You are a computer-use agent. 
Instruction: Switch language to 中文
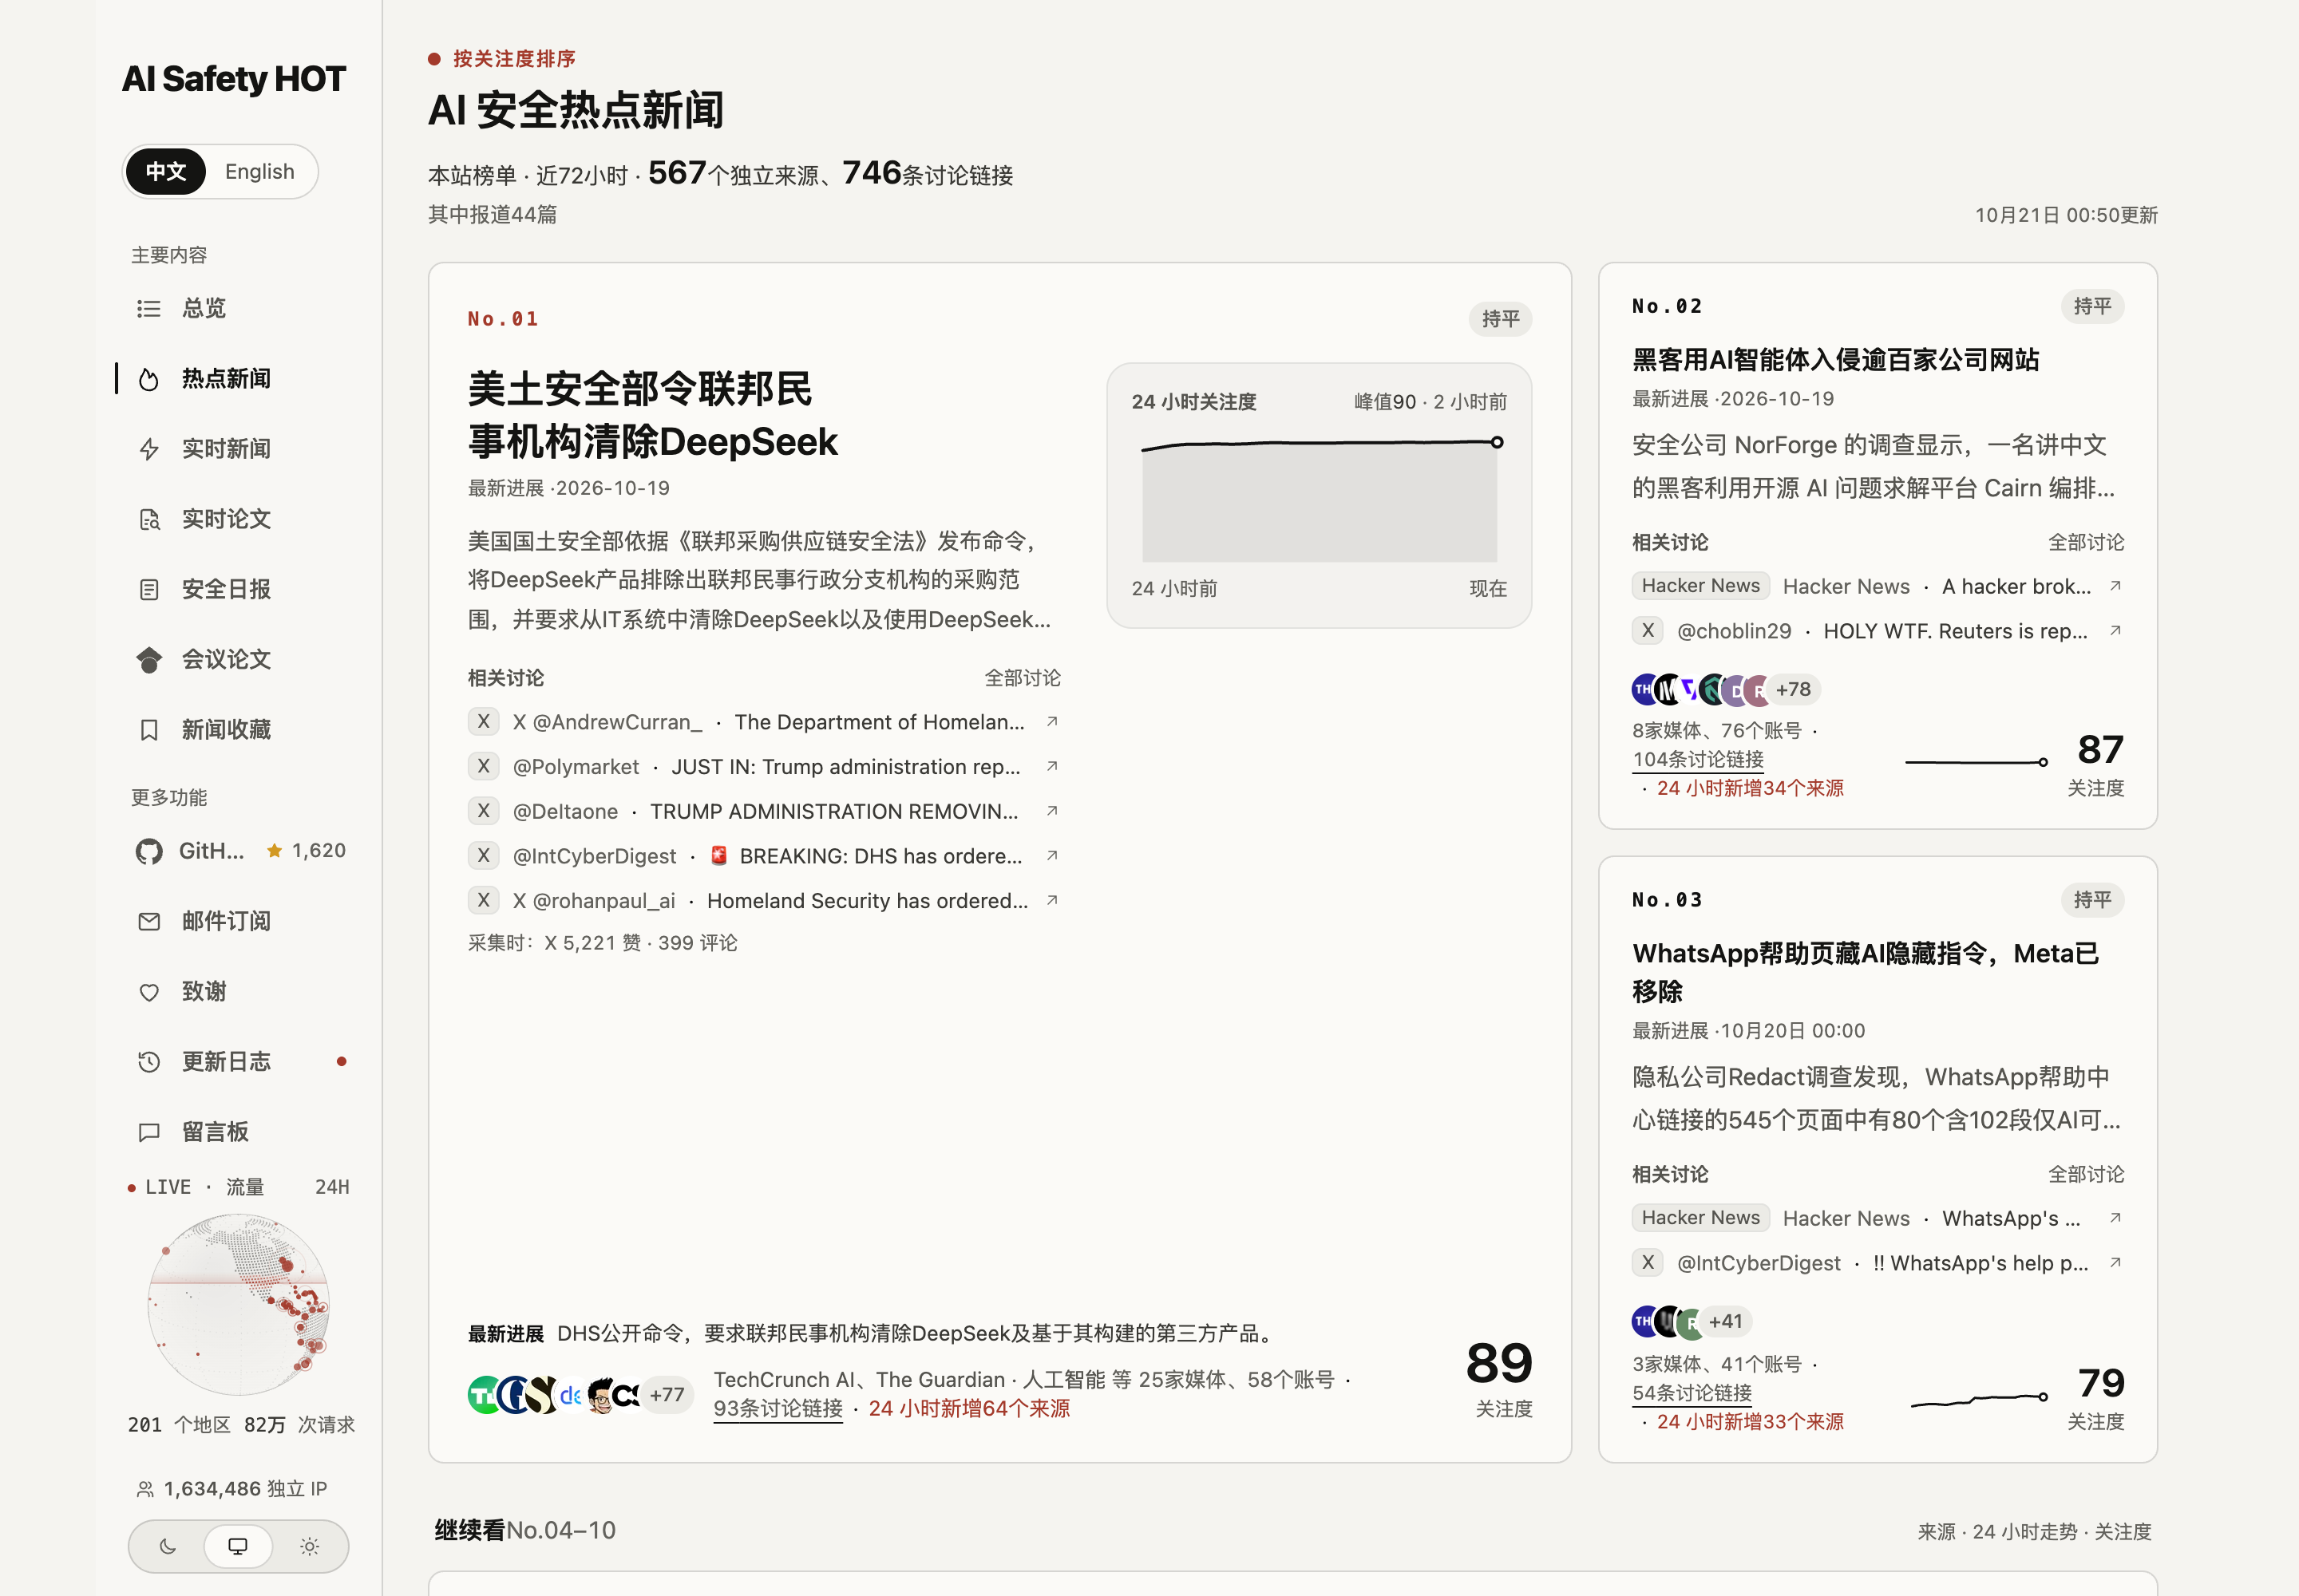(166, 171)
